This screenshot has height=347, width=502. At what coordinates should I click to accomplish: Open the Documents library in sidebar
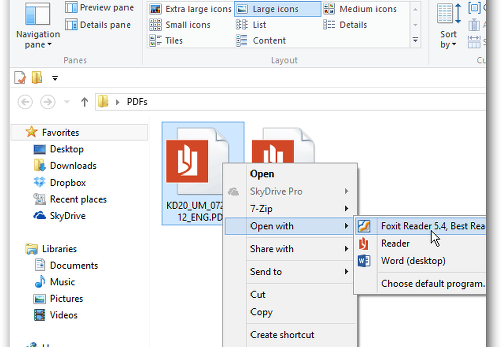pos(73,265)
